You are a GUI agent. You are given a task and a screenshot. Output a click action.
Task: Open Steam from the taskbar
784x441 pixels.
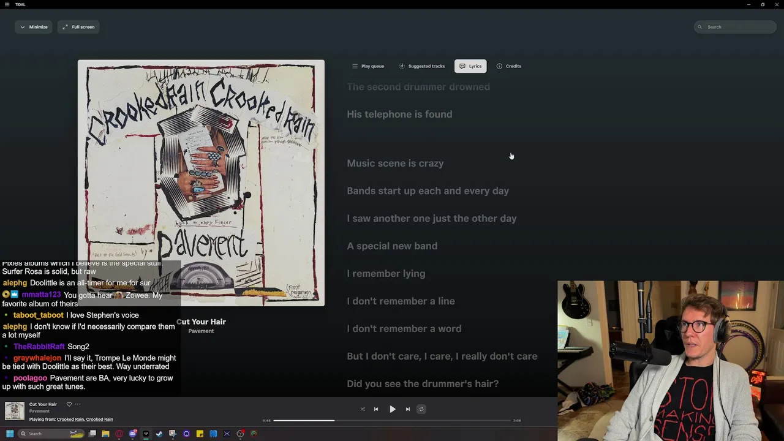[x=159, y=434]
